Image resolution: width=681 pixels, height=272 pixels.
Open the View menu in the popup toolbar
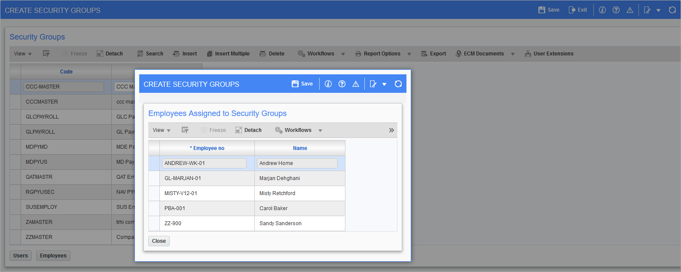click(162, 130)
